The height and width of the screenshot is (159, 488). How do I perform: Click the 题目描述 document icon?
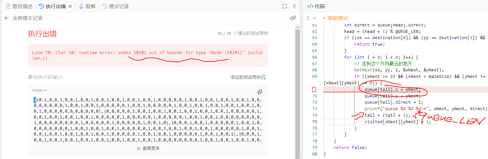pos(8,6)
